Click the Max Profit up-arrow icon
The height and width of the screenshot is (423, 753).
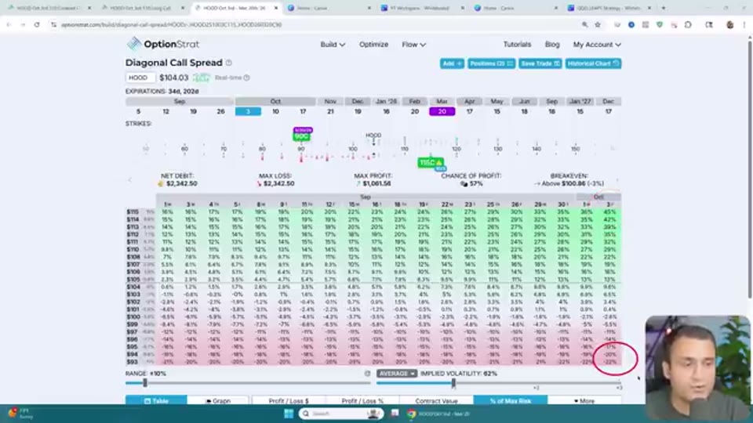point(358,183)
